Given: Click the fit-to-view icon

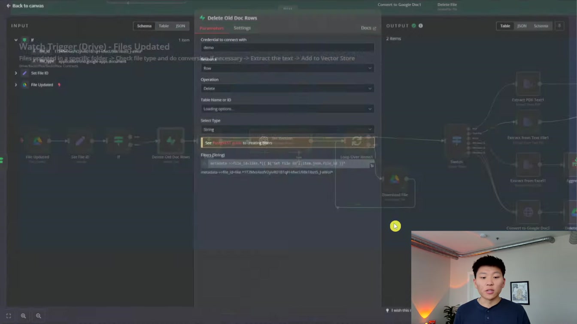Looking at the screenshot, I should coord(9,316).
